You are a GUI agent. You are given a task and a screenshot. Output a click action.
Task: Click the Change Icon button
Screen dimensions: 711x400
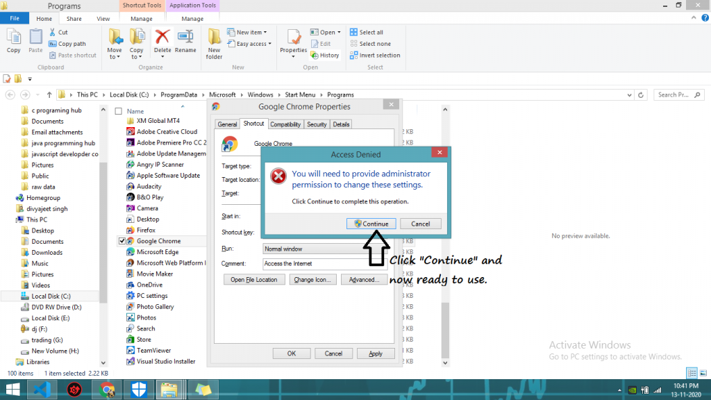pyautogui.click(x=312, y=279)
